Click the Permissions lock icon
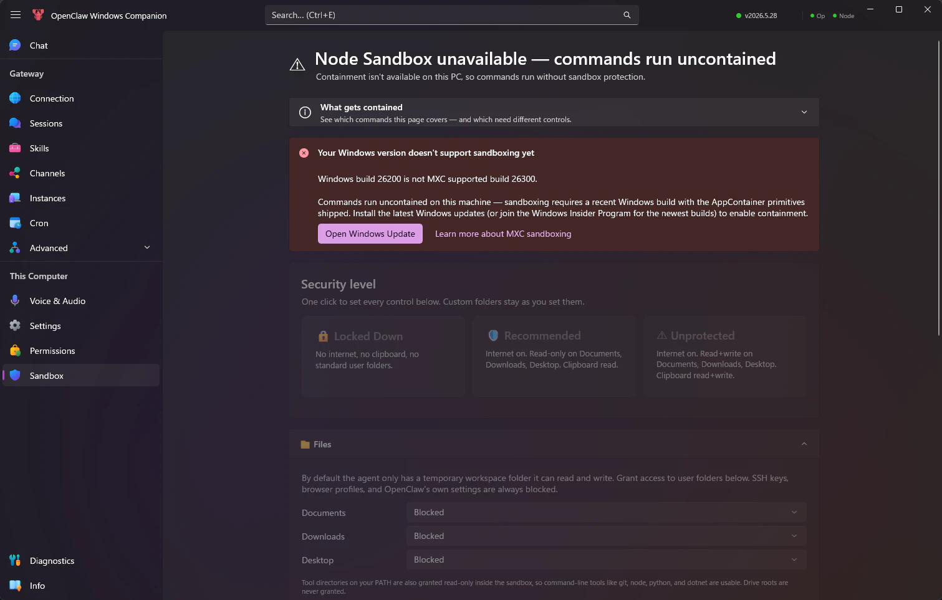The width and height of the screenshot is (942, 600). [x=15, y=351]
